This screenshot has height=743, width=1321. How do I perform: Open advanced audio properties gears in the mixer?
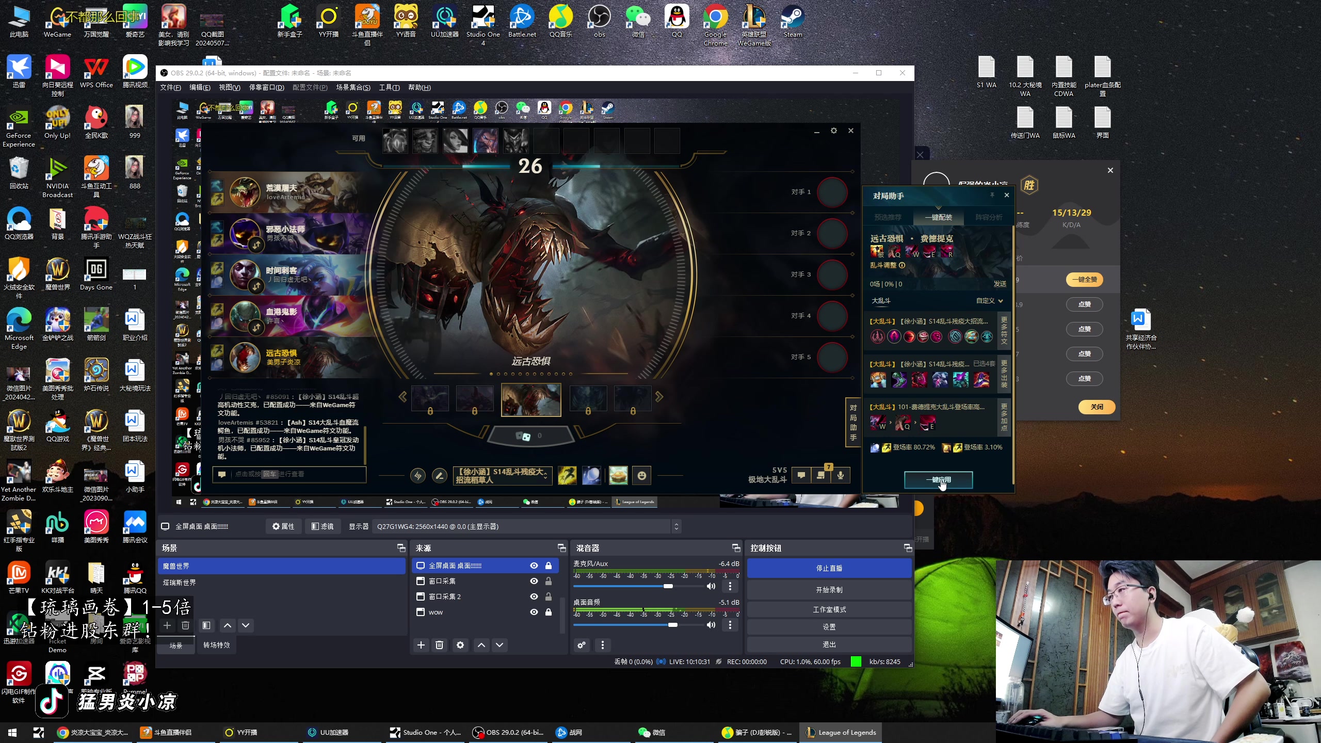tap(582, 645)
